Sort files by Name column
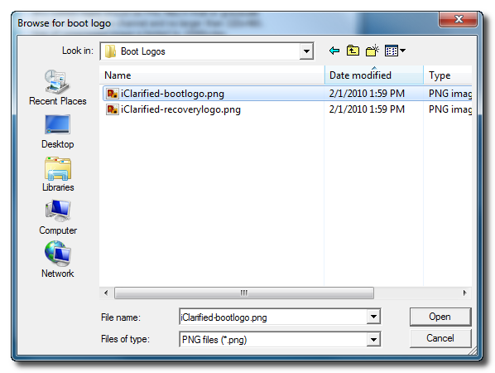This screenshot has height=373, width=495. (212, 75)
